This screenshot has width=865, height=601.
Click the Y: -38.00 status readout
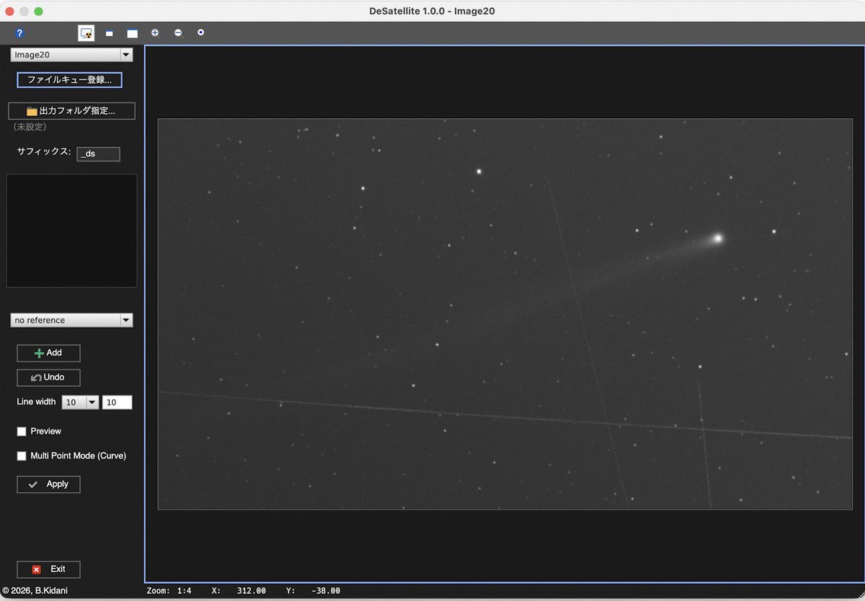click(313, 591)
